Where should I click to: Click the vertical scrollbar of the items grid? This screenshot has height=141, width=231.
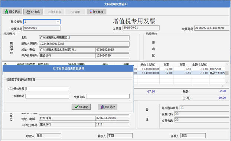click(227, 73)
